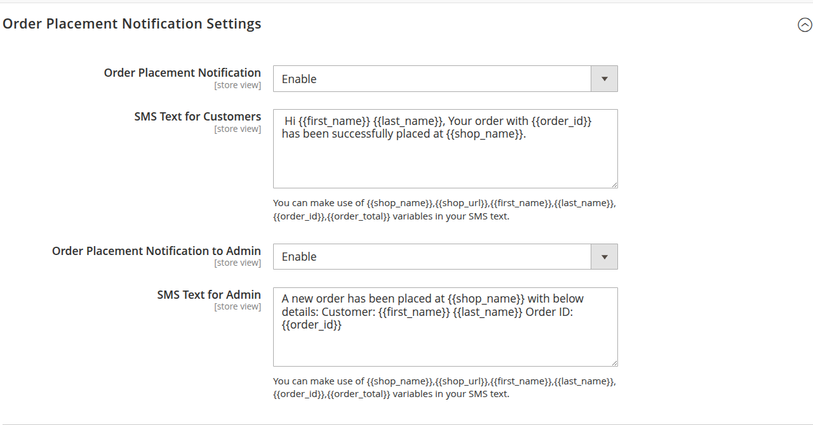The image size is (813, 425).
Task: Click the Order Placement Notification label
Action: pyautogui.click(x=182, y=73)
